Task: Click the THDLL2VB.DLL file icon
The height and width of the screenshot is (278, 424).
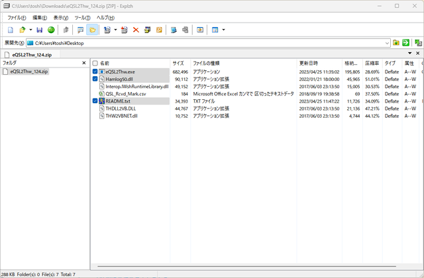Action: [x=101, y=109]
